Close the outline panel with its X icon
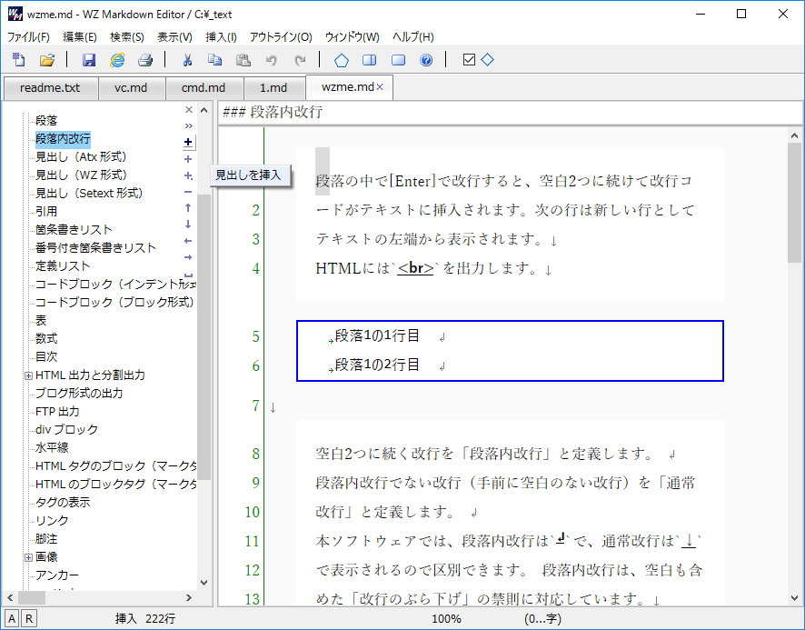The height and width of the screenshot is (630, 805). [x=188, y=109]
